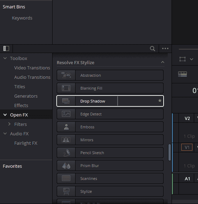Select the Prism Blur effect
Image resolution: width=198 pixels, height=204 pixels.
[110, 165]
